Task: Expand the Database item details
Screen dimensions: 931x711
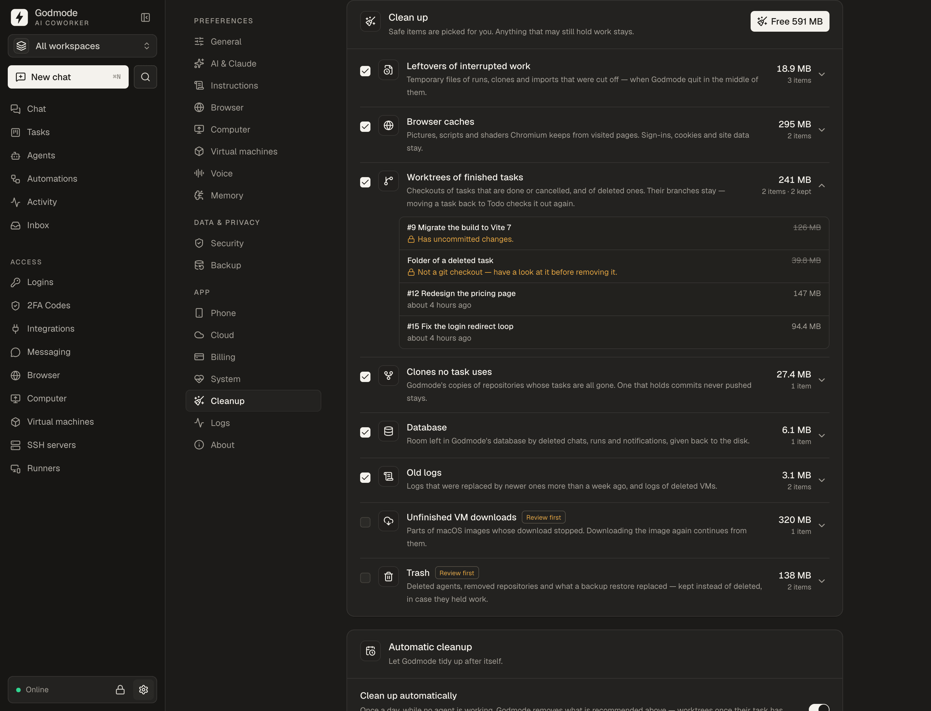Action: coord(822,436)
